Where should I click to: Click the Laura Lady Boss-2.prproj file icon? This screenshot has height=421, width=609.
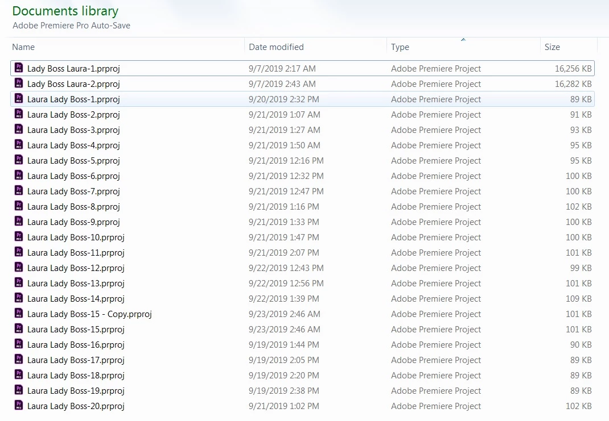(19, 114)
